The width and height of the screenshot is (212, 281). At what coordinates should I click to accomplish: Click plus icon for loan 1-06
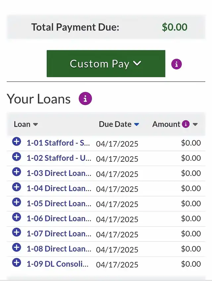[17, 217]
